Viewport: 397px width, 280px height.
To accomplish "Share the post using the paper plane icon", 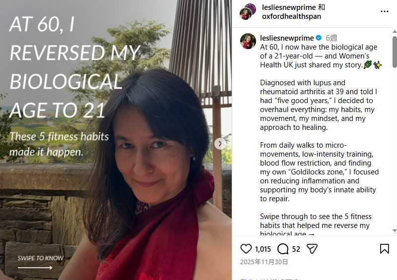I will tap(312, 249).
